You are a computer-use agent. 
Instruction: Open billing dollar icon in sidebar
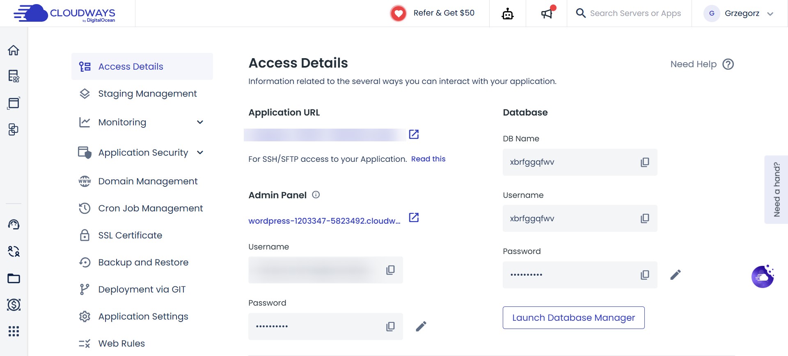[x=14, y=305]
